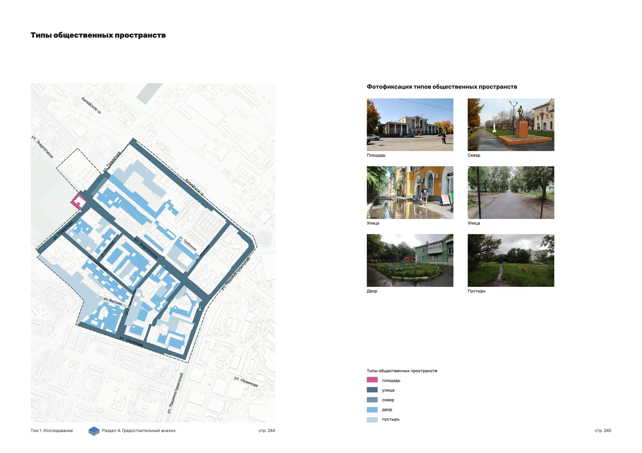642x453 pixels.
Task: Click the heading 'Типы общественных пространств'
Action: point(98,35)
